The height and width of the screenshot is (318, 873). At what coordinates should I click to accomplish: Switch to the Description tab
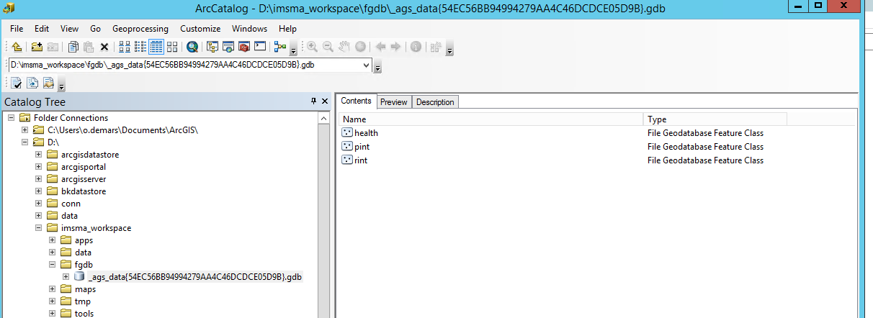tap(435, 102)
